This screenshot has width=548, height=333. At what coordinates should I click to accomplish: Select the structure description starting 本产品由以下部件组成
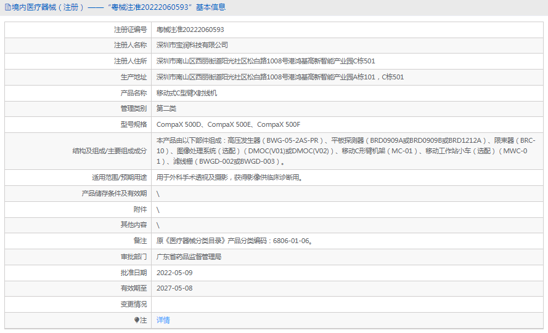pos(346,151)
